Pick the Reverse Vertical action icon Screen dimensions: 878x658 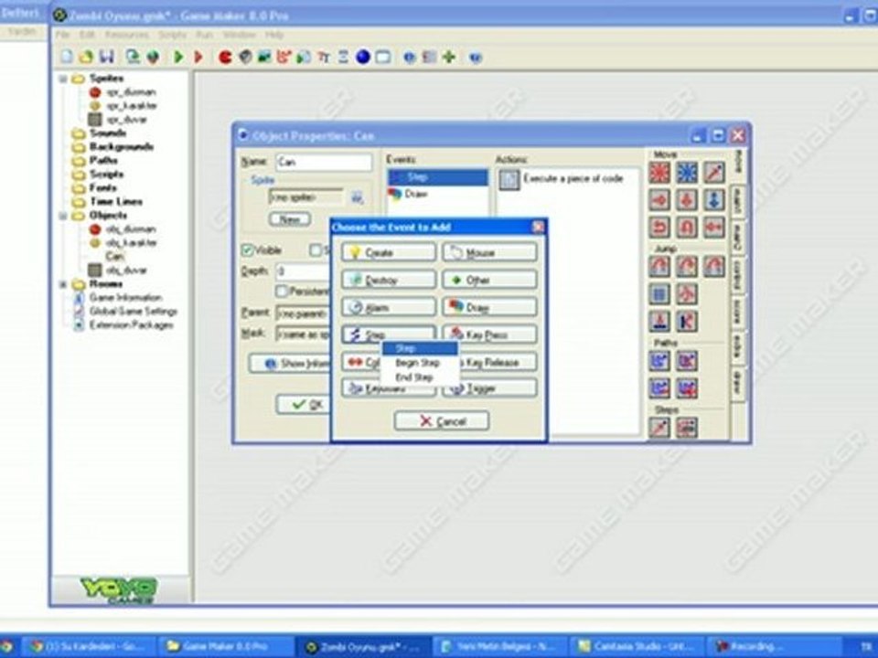click(x=687, y=228)
